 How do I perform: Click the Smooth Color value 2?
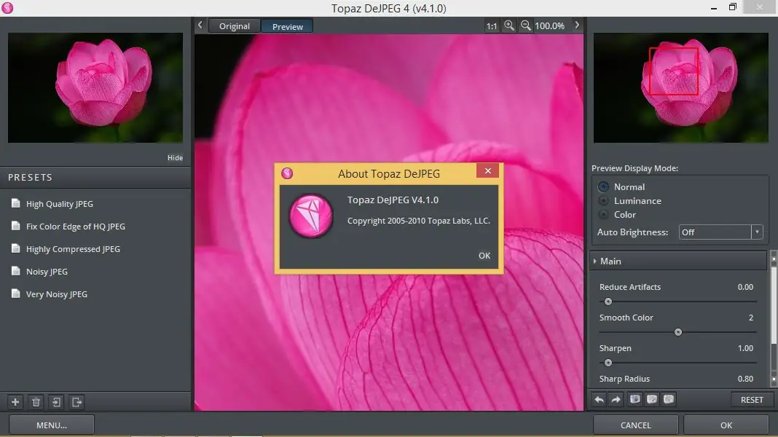tap(751, 318)
